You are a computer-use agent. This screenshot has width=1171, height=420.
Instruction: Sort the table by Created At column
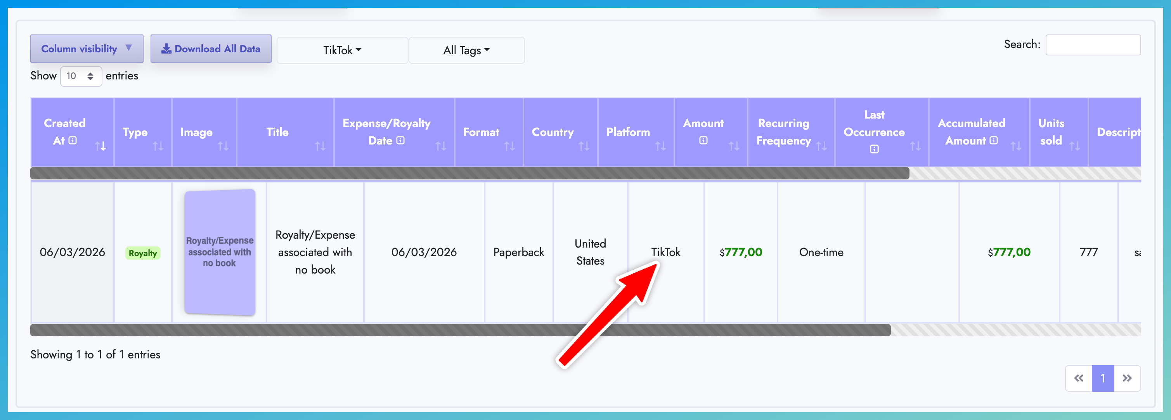pyautogui.click(x=101, y=146)
